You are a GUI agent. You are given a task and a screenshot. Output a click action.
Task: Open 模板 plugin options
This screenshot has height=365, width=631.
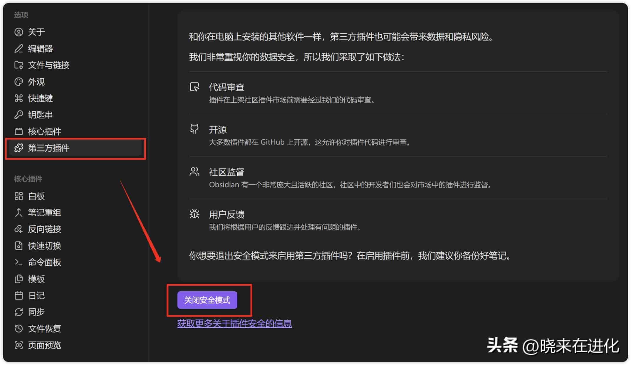76,279
